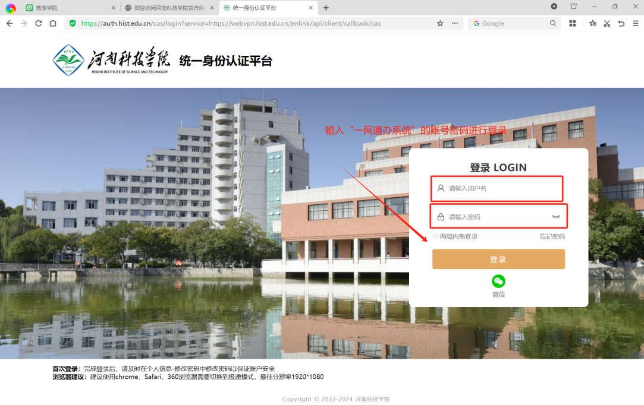Switch to the 欢迎访问河南科技学院官方网 tab
The height and width of the screenshot is (405, 644).
(x=167, y=8)
